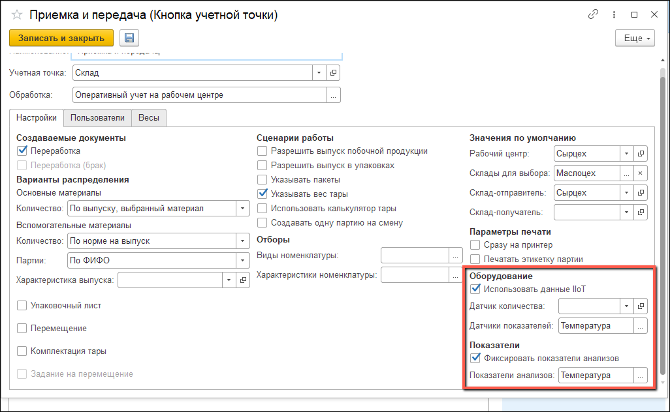Click the save floppy disk icon

tap(129, 38)
